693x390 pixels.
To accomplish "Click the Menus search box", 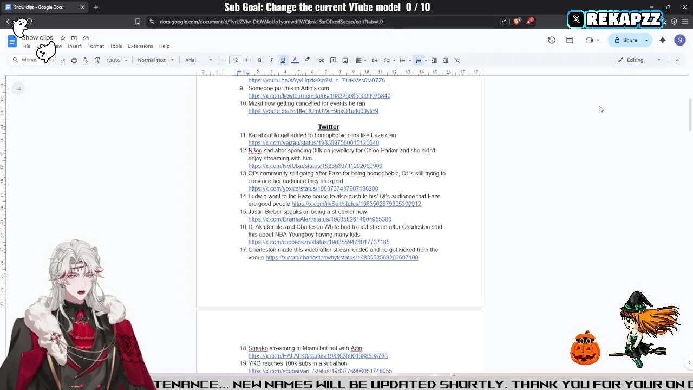I will tap(29, 60).
